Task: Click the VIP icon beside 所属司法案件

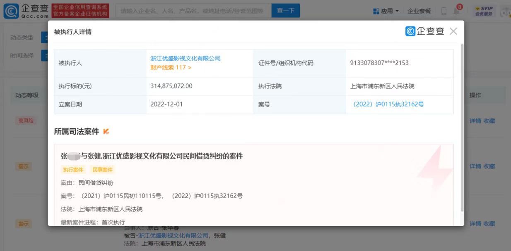Action: pyautogui.click(x=106, y=132)
